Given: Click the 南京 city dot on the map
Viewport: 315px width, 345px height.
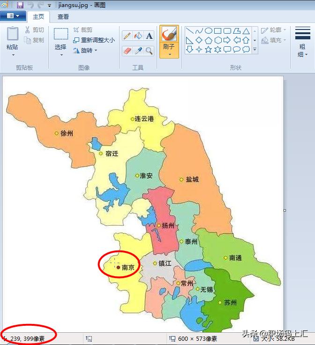Looking at the screenshot, I should [x=118, y=268].
